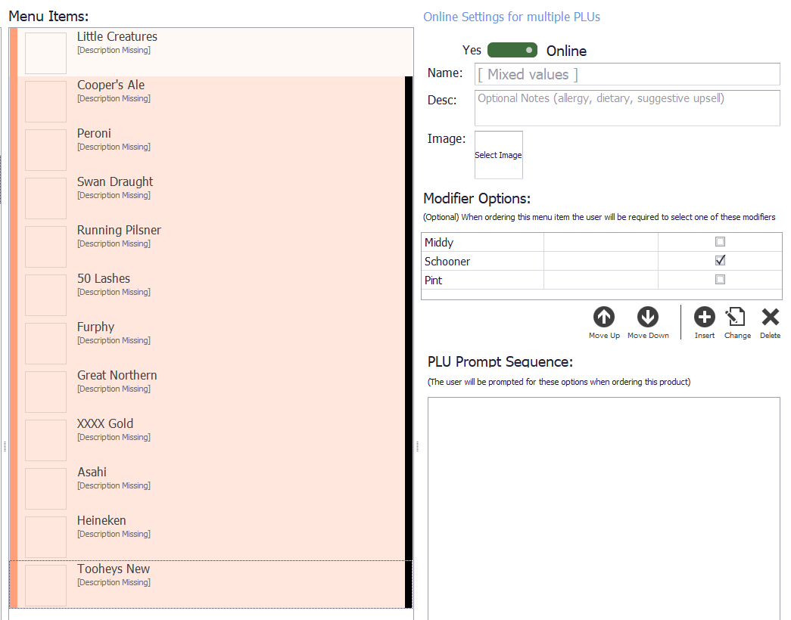Viewport: 791px width, 620px height.
Task: Click the Select Image box
Action: pyautogui.click(x=498, y=155)
